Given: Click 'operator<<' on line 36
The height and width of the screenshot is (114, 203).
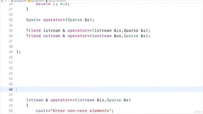Looking at the screenshot, I should [80, 36].
